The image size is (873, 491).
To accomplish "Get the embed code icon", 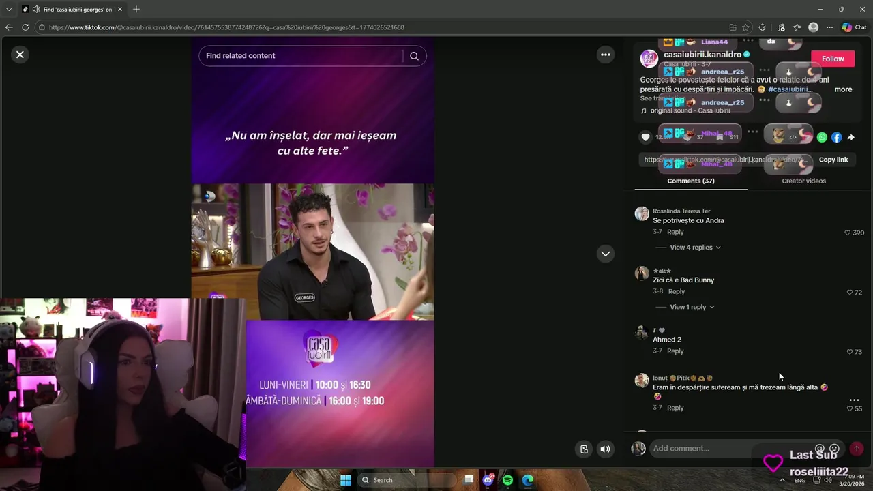I will tap(793, 137).
